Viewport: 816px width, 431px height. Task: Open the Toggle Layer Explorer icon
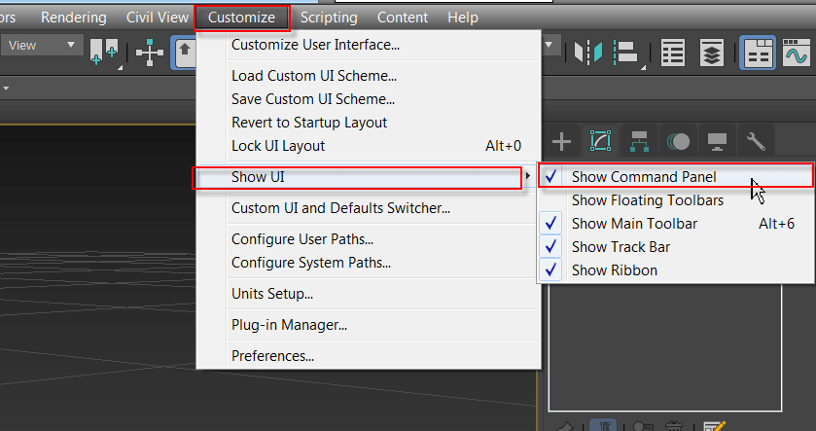pos(711,53)
